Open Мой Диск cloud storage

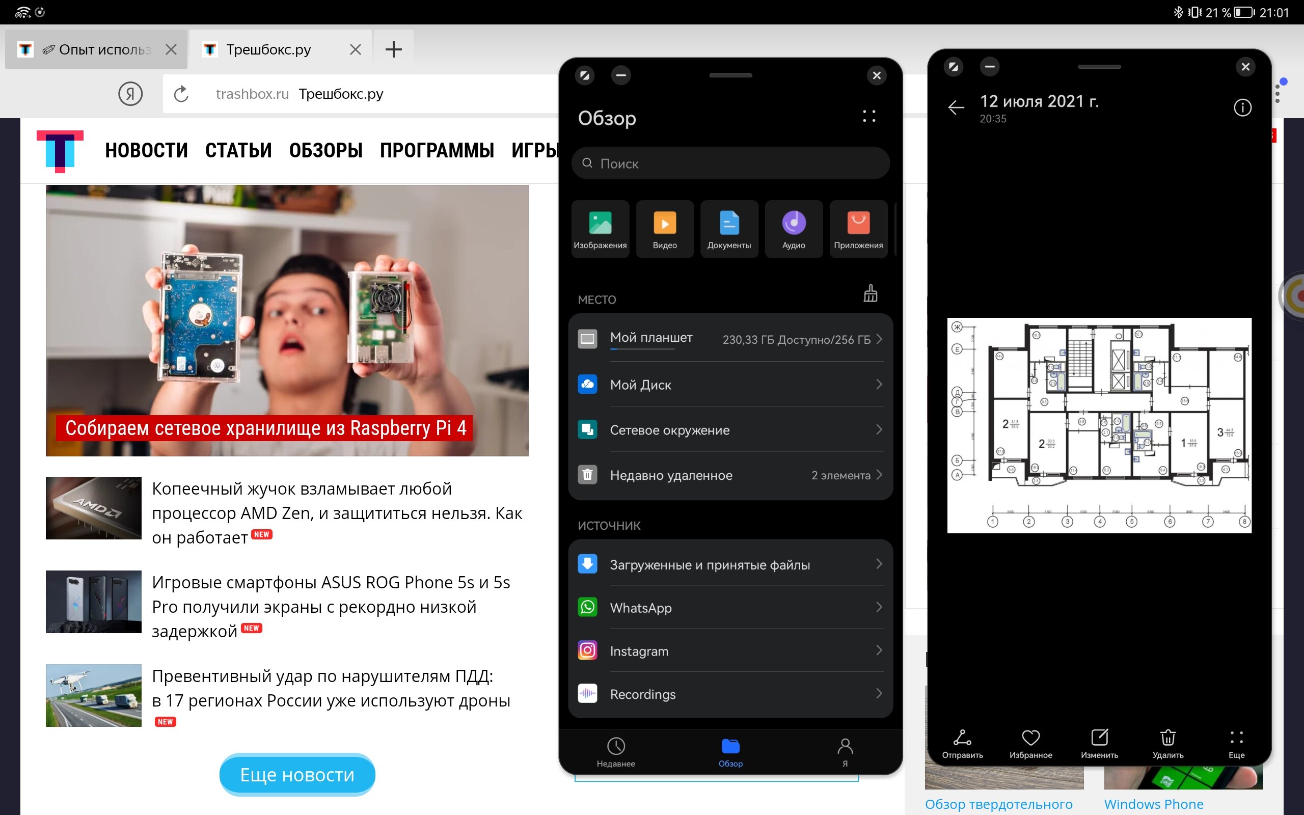point(730,384)
